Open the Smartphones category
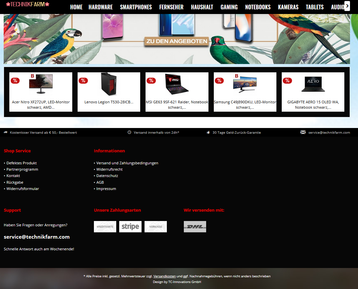The height and width of the screenshot is (289, 358). point(136,7)
